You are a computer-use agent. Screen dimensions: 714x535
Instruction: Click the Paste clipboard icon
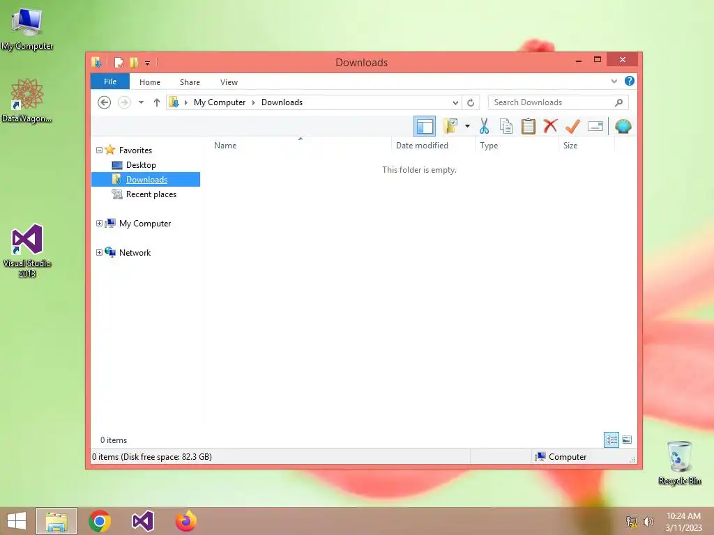[529, 126]
